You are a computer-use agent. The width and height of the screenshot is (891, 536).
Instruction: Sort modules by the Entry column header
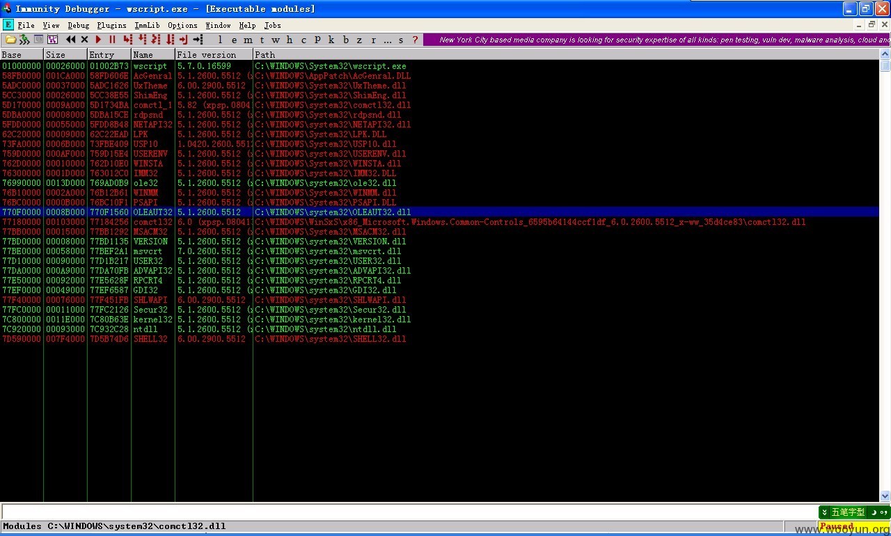[109, 54]
